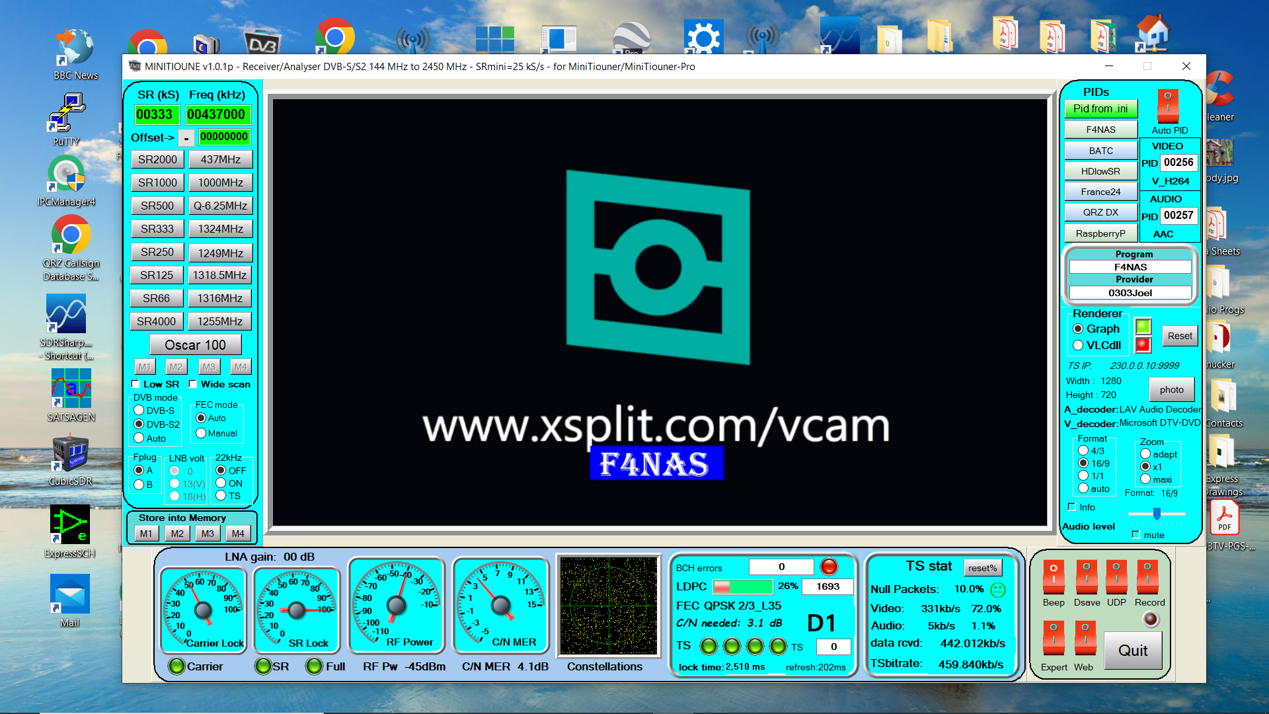Screen dimensions: 1269x714
Task: Select DVB-S mode radio button
Action: 139,410
